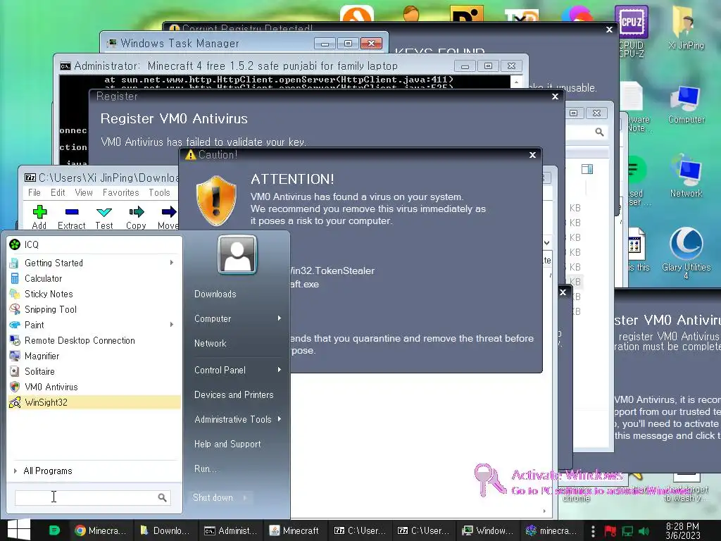Expand Getting Started submenu arrow
This screenshot has height=541, width=721.
(172, 263)
